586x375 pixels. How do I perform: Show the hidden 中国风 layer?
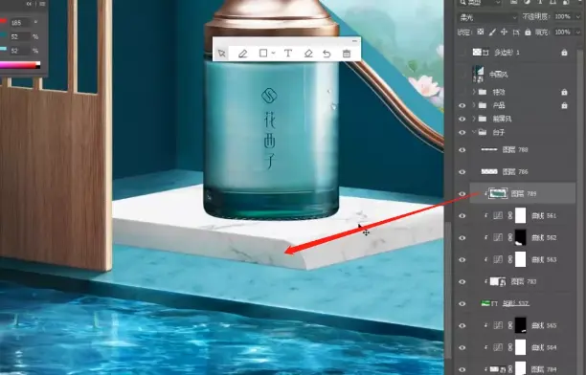(x=462, y=75)
